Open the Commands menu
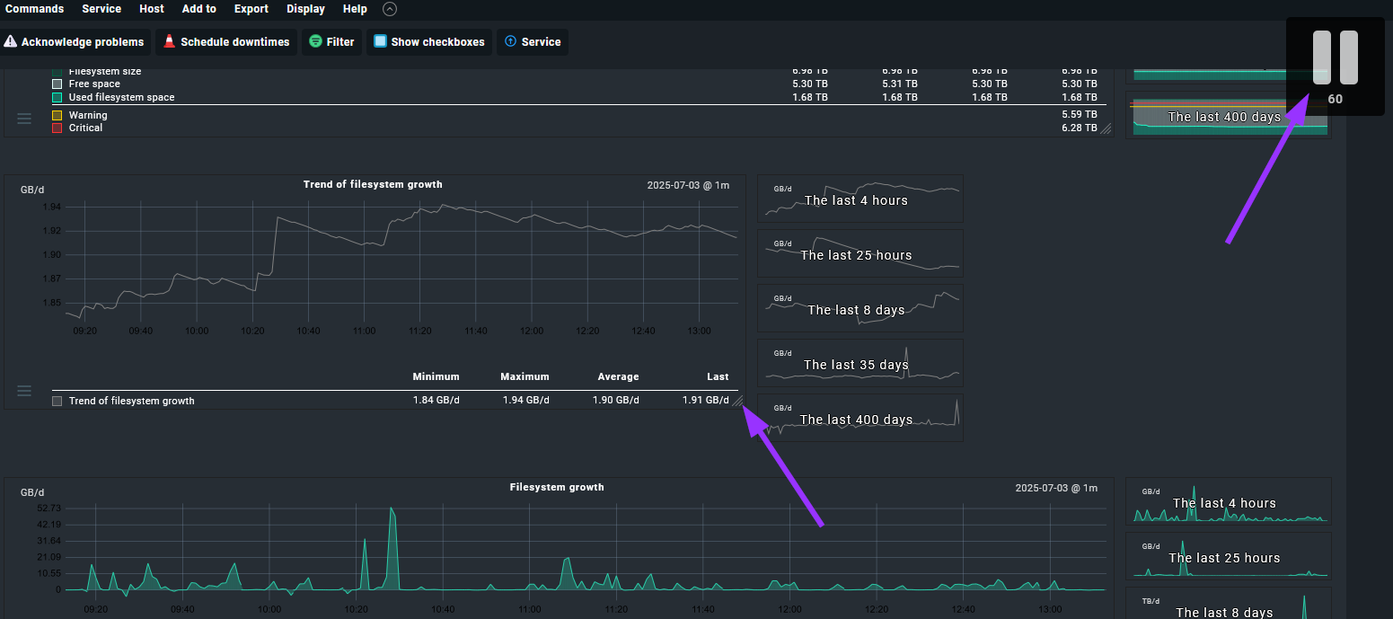1393x619 pixels. 34,9
